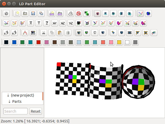Select the Y+Z plane button
Screen dimensions: 165x124
click(x=71, y=23)
